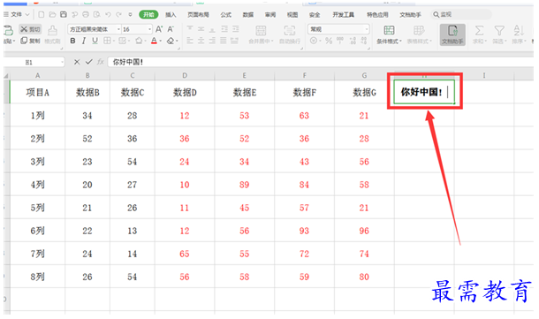Select the cell containing 数据D
539x319 pixels.
[x=185, y=92]
